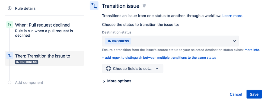Open the Learn more link
This screenshot has height=111, width=271.
[233, 16]
